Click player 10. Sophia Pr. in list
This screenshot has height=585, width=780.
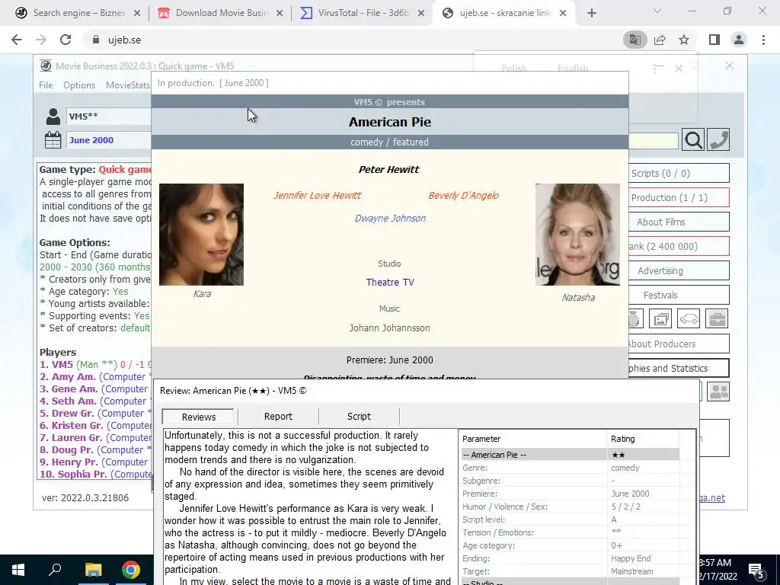tap(95, 474)
